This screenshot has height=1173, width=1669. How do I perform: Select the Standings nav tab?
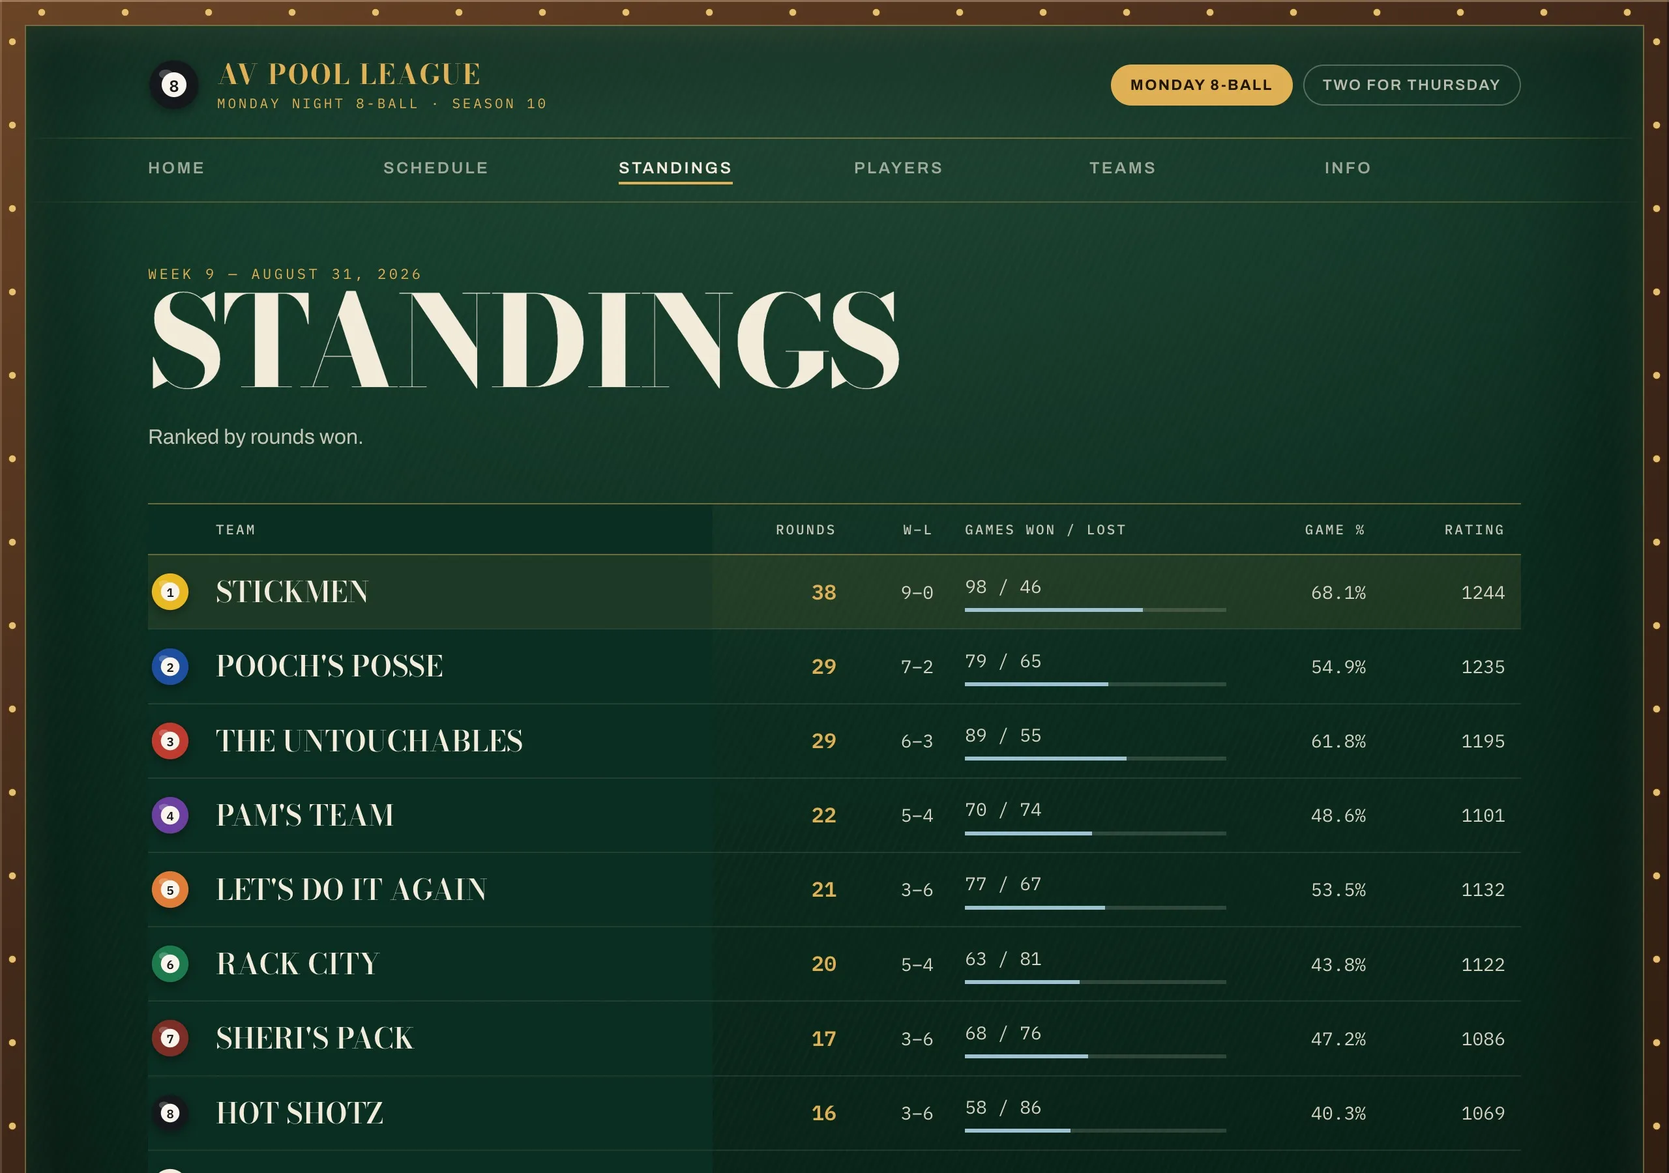pos(675,168)
